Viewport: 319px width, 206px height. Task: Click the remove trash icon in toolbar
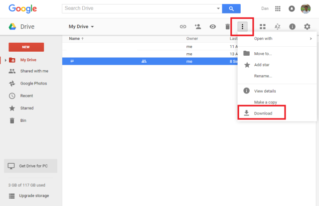(x=227, y=26)
